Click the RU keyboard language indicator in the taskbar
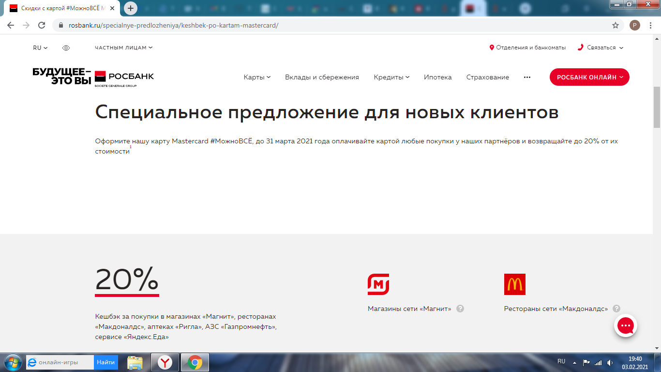Screen dimensions: 661x372 561,361
